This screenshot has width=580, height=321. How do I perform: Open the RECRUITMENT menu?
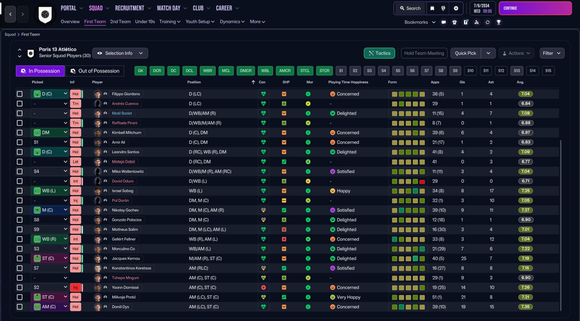coord(133,8)
